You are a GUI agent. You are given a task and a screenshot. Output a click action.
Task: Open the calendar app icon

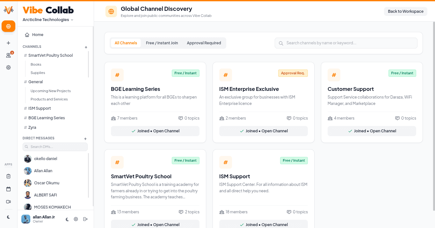point(8,189)
